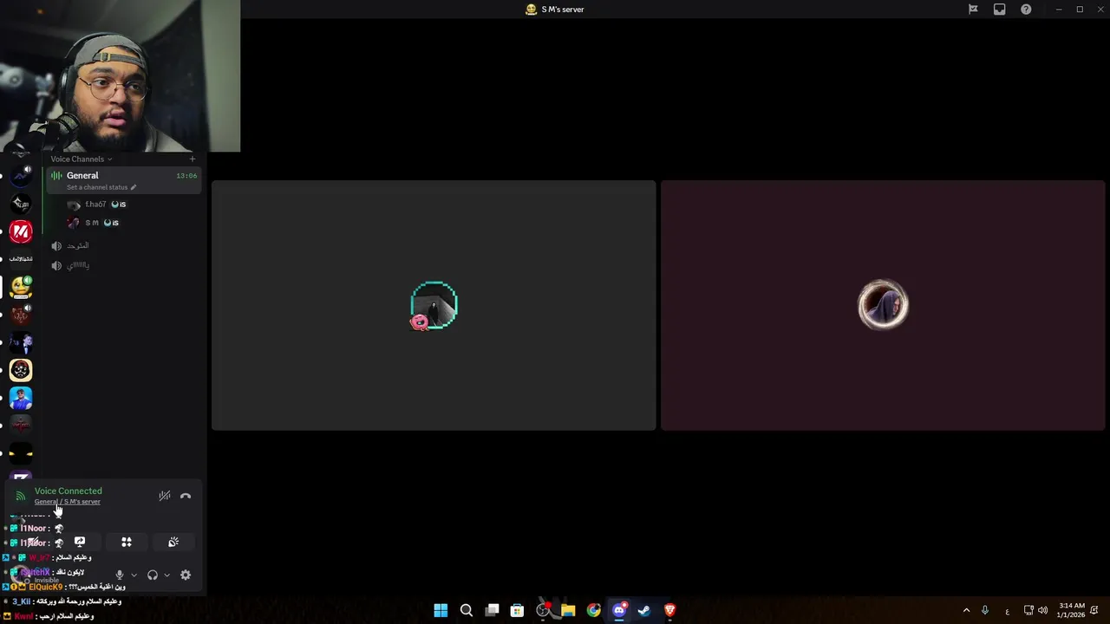
Task: Open Google Chrome from the taskbar
Action: coord(593,610)
